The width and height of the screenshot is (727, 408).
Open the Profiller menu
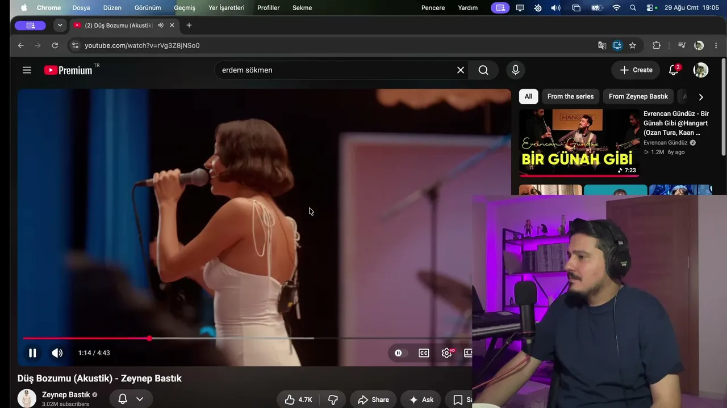pos(268,8)
